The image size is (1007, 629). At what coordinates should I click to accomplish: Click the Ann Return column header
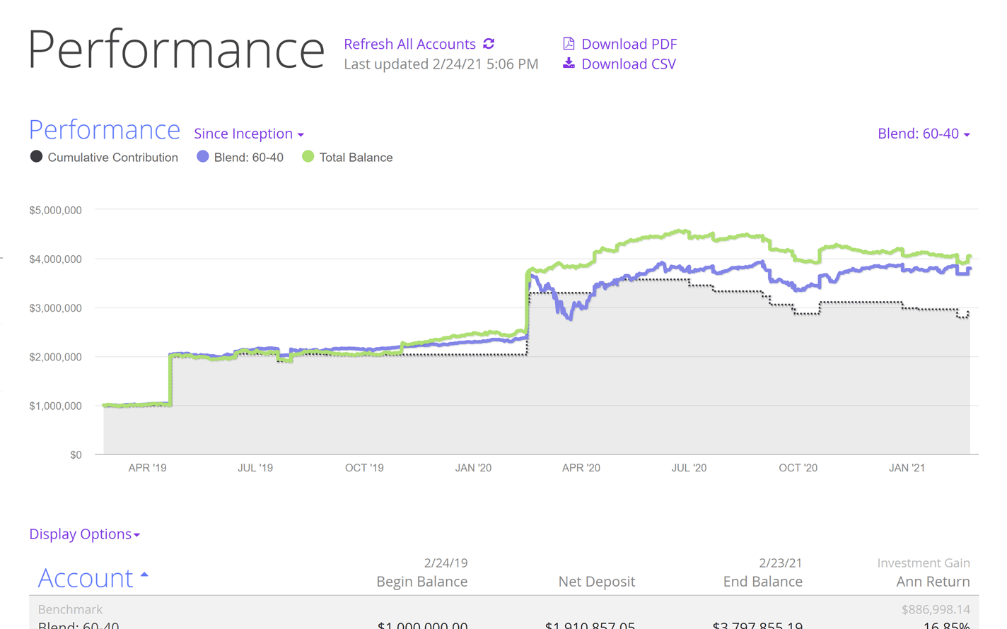[x=933, y=582]
